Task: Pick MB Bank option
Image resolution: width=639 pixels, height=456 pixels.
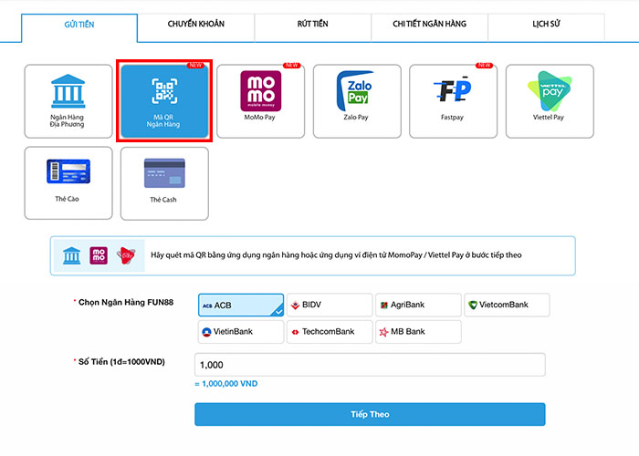Action: tap(418, 332)
